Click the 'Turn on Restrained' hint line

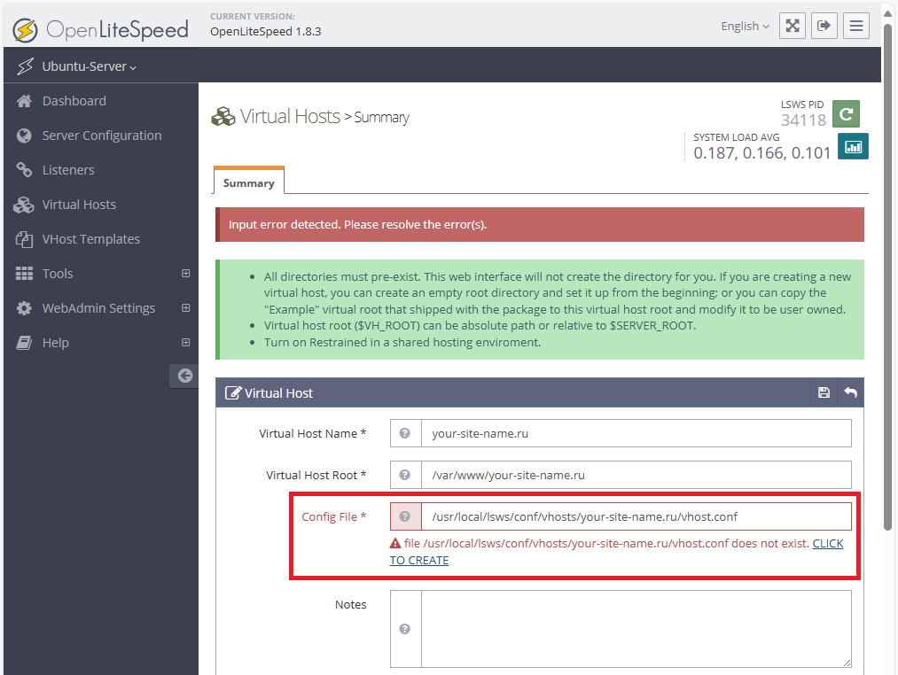(x=402, y=342)
